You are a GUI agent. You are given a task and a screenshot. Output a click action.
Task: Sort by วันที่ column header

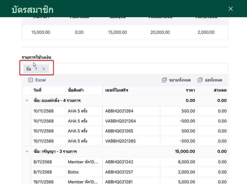(x=37, y=90)
